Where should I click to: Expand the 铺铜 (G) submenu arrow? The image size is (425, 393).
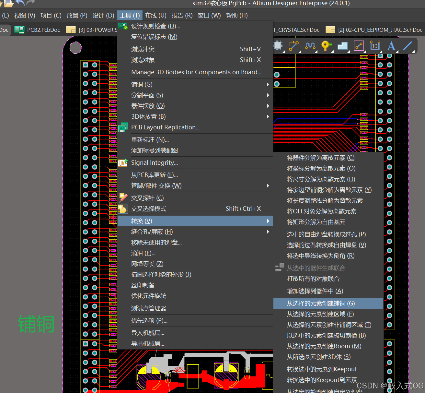pos(268,84)
